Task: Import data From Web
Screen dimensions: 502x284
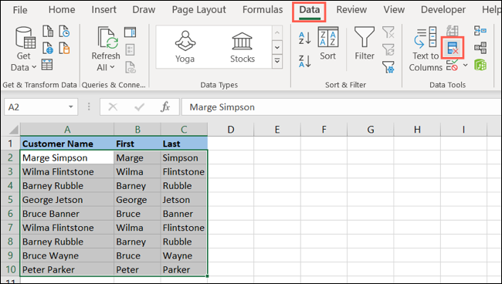Action: (48, 48)
